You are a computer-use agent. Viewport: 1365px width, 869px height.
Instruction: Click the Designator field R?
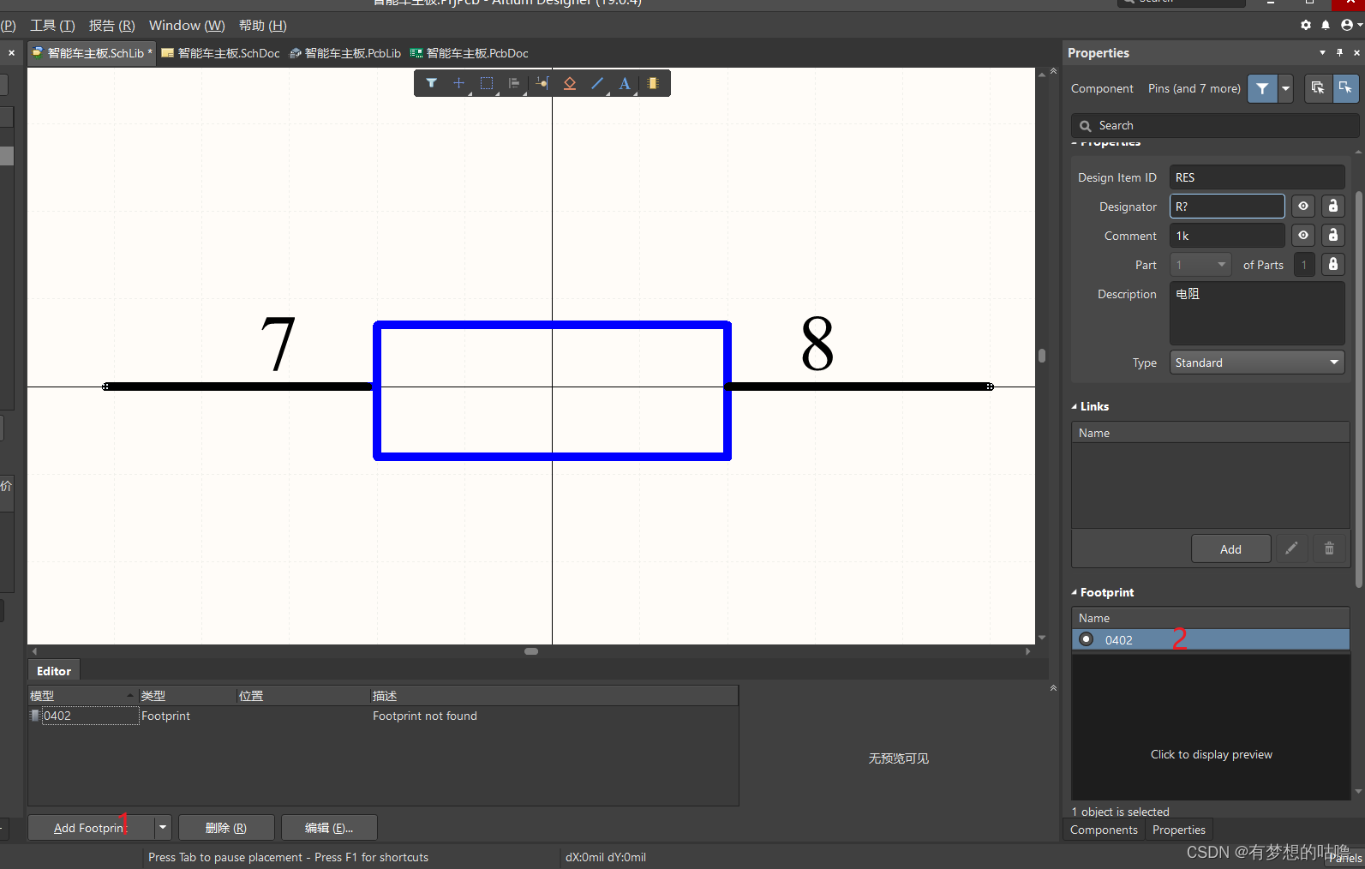1227,207
